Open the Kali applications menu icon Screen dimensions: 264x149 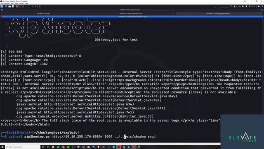pyautogui.click(x=2, y=7)
